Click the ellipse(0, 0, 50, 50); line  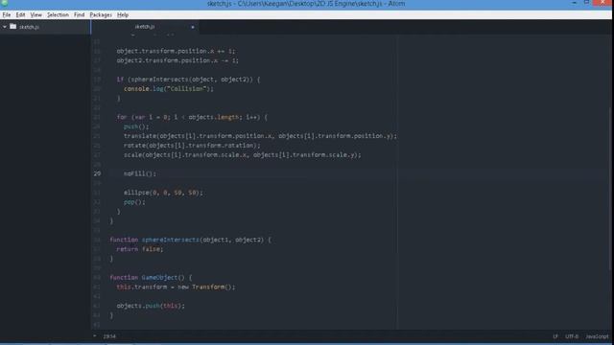163,193
